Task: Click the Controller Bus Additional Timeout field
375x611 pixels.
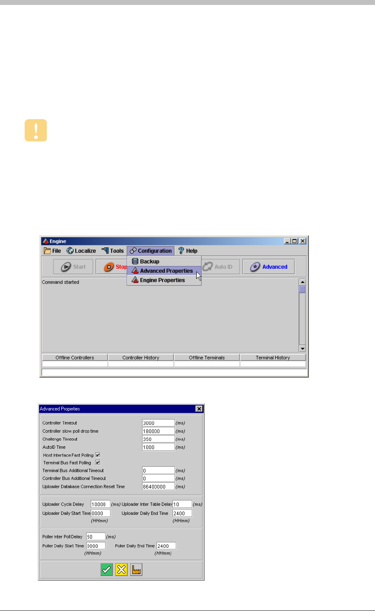Action: click(159, 478)
